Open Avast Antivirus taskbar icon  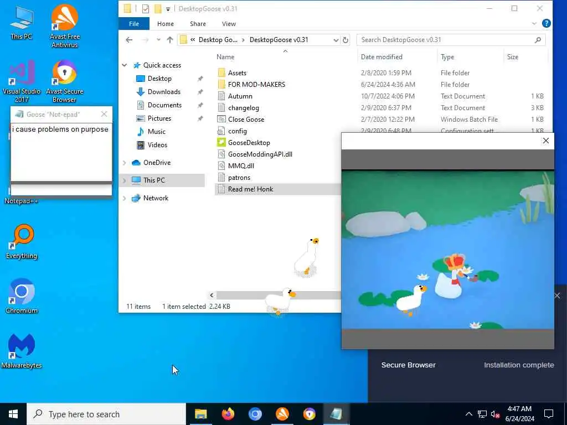click(x=282, y=414)
